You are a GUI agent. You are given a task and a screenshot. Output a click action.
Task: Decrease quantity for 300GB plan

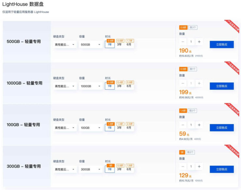183,166
